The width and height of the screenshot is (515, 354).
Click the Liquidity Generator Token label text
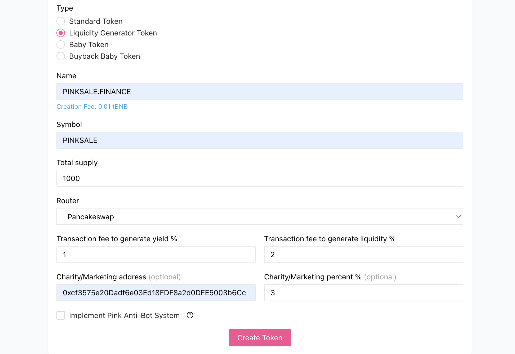pyautogui.click(x=113, y=33)
